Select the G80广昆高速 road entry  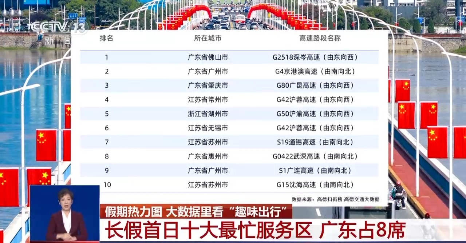315,85
